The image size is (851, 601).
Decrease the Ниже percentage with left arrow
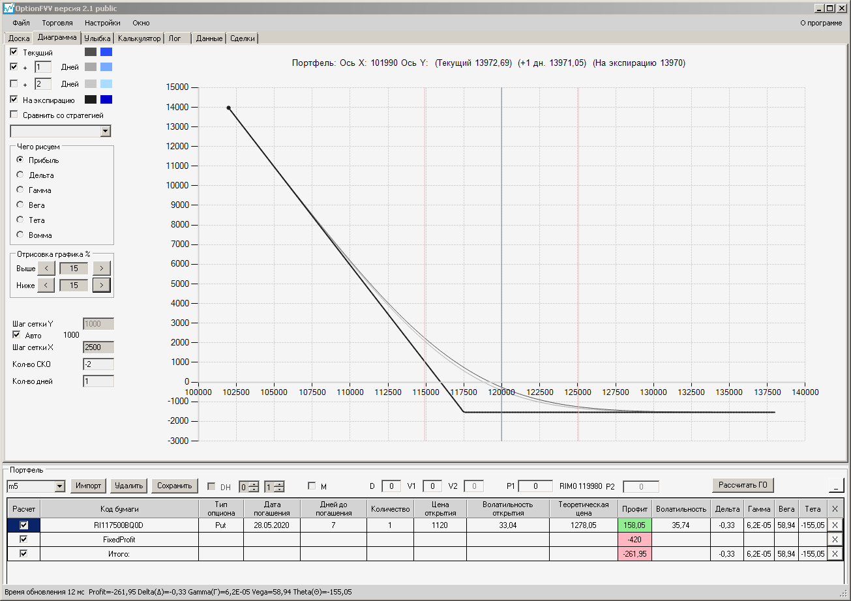[x=46, y=285]
